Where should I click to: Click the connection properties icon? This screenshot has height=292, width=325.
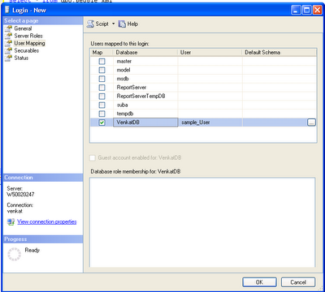[11, 222]
